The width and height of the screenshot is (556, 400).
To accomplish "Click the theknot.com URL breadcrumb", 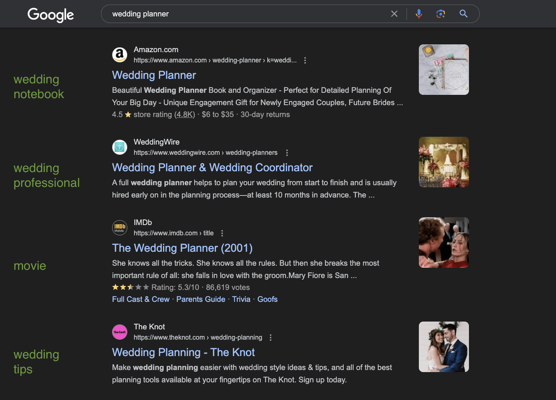I will [198, 338].
